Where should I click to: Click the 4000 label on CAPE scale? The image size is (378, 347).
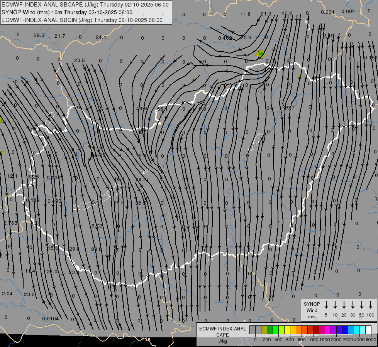tap(359, 340)
